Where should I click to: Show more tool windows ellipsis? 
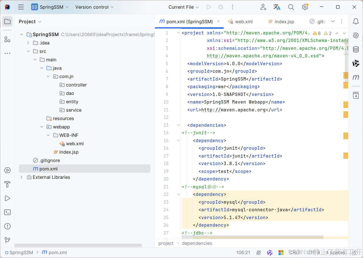8,53
